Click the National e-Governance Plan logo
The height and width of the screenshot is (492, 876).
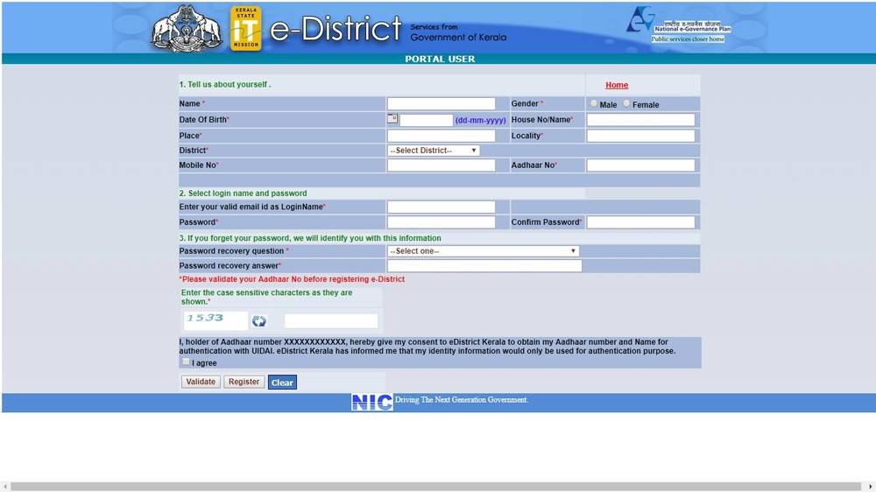point(677,25)
